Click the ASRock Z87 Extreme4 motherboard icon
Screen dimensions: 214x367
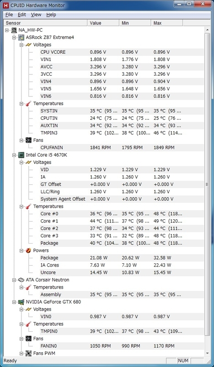pyautogui.click(x=21, y=37)
